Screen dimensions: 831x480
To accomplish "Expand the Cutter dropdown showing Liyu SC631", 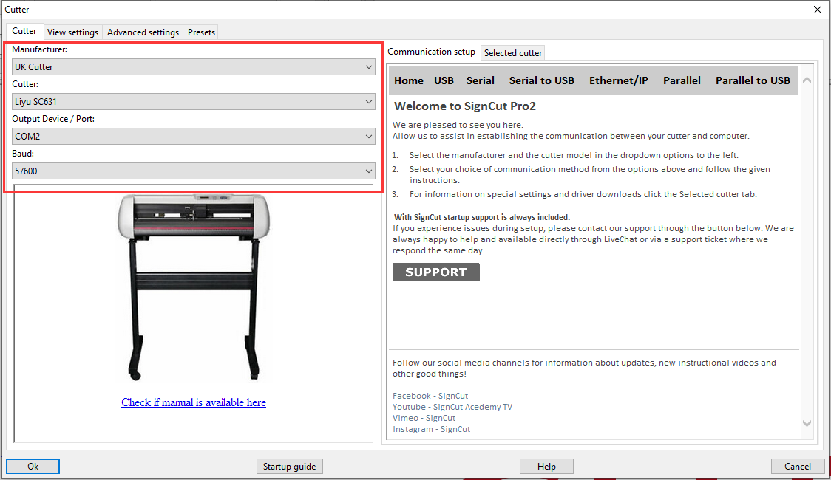I will (194, 102).
